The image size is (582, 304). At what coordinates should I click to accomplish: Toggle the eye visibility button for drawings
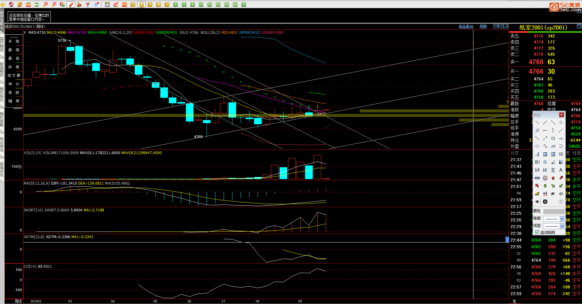pos(537,202)
